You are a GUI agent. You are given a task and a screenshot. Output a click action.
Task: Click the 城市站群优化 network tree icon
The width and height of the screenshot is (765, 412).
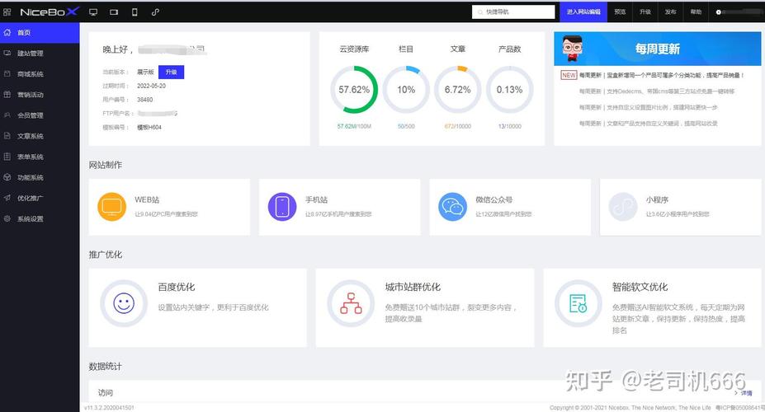pos(351,303)
